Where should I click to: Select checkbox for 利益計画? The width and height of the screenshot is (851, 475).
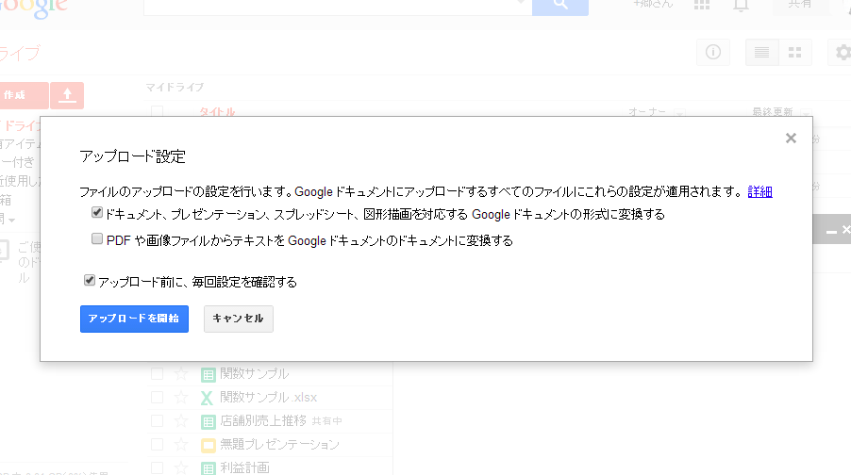[157, 467]
